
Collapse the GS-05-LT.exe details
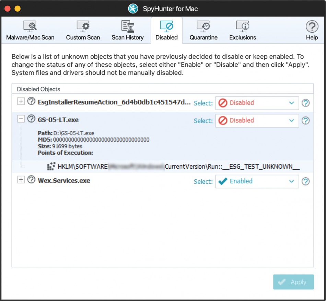point(21,119)
